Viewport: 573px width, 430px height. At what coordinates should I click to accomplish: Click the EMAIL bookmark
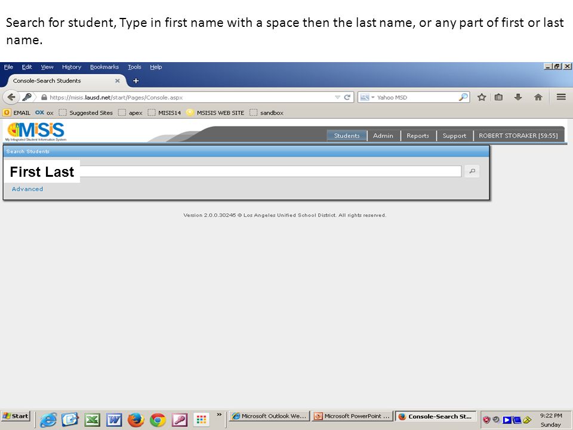(17, 113)
